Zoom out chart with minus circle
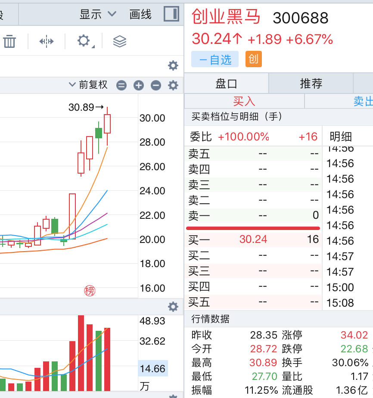373x398 pixels. [x=156, y=85]
